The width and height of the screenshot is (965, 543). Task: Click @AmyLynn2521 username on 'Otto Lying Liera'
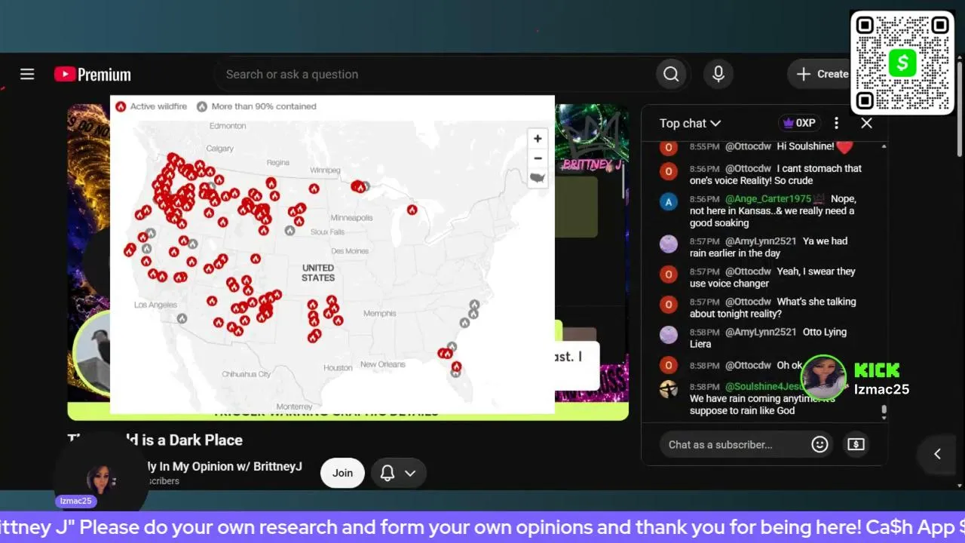761,332
